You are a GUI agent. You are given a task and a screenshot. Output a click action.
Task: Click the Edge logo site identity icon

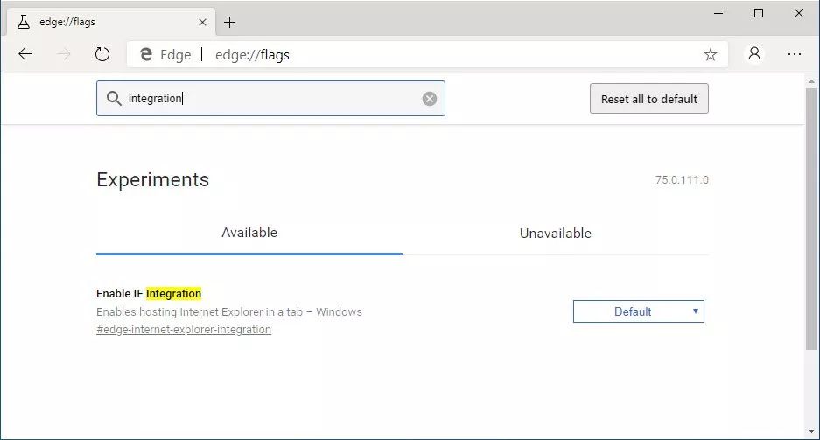[x=146, y=54]
